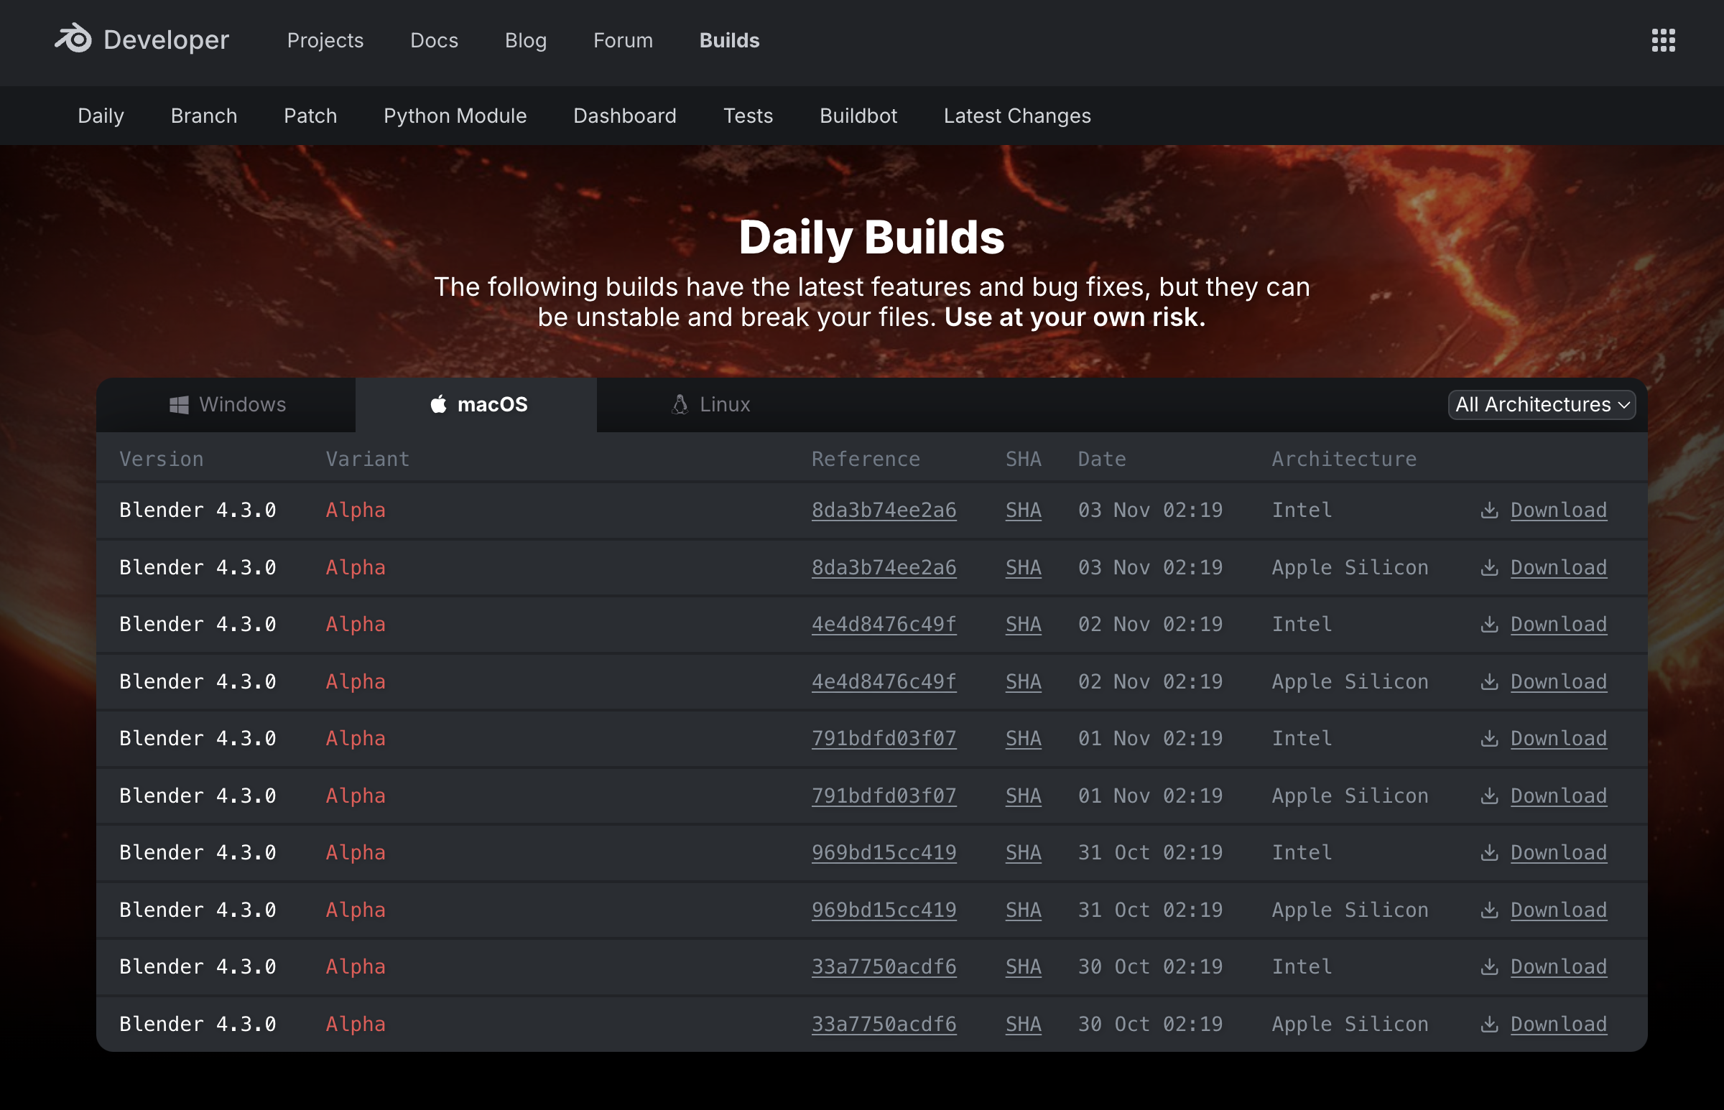1724x1110 pixels.
Task: Open the All Architectures dropdown
Action: click(x=1542, y=404)
